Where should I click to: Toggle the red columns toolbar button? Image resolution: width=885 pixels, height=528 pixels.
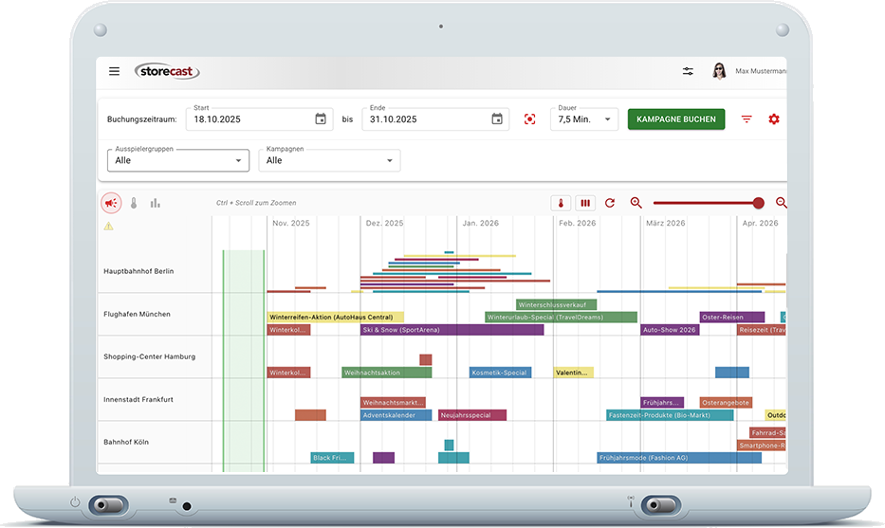coord(585,203)
